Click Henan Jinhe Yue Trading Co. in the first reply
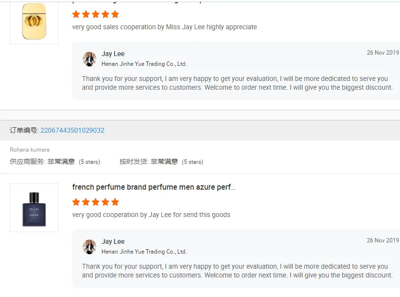This screenshot has width=400, height=297. [x=144, y=64]
